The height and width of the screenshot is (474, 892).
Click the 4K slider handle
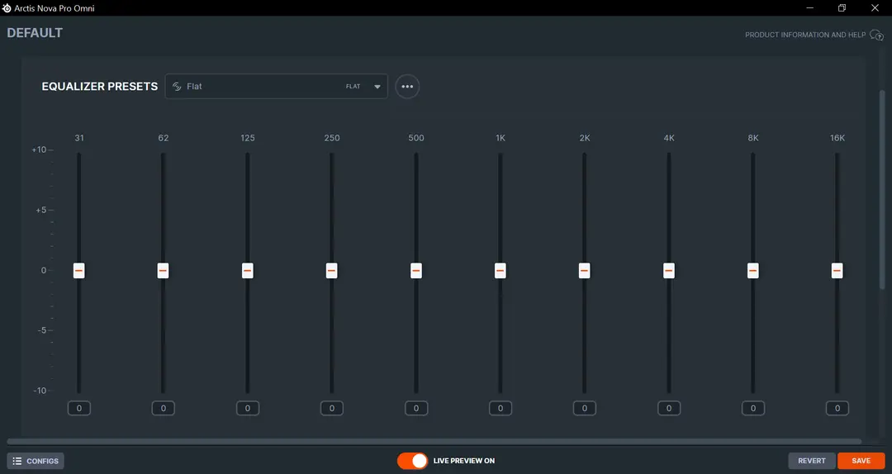coord(669,270)
